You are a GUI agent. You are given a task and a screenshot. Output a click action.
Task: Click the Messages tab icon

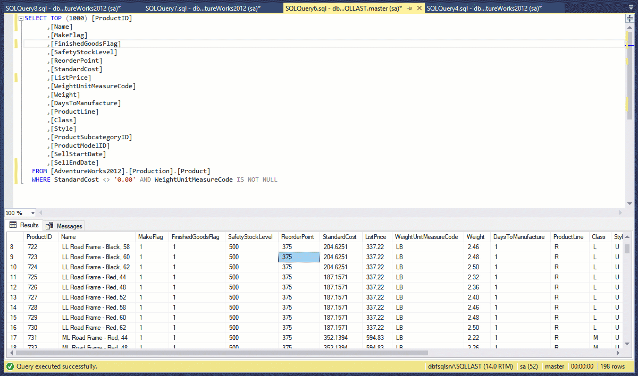[x=50, y=226]
